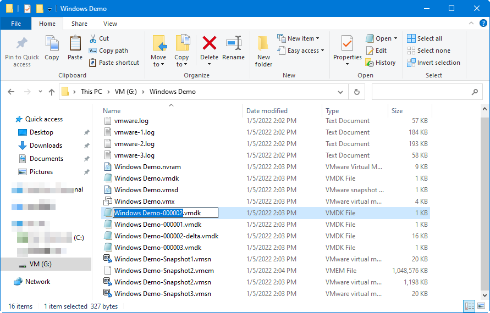Click the Paste shortcut icon
The image size is (490, 313).
[x=93, y=63]
